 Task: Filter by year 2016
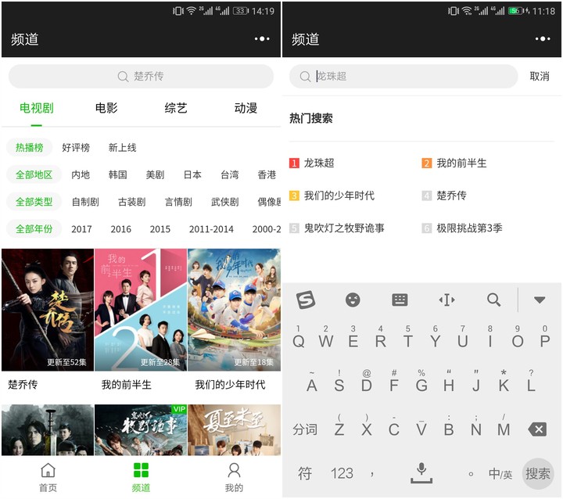pyautogui.click(x=120, y=229)
